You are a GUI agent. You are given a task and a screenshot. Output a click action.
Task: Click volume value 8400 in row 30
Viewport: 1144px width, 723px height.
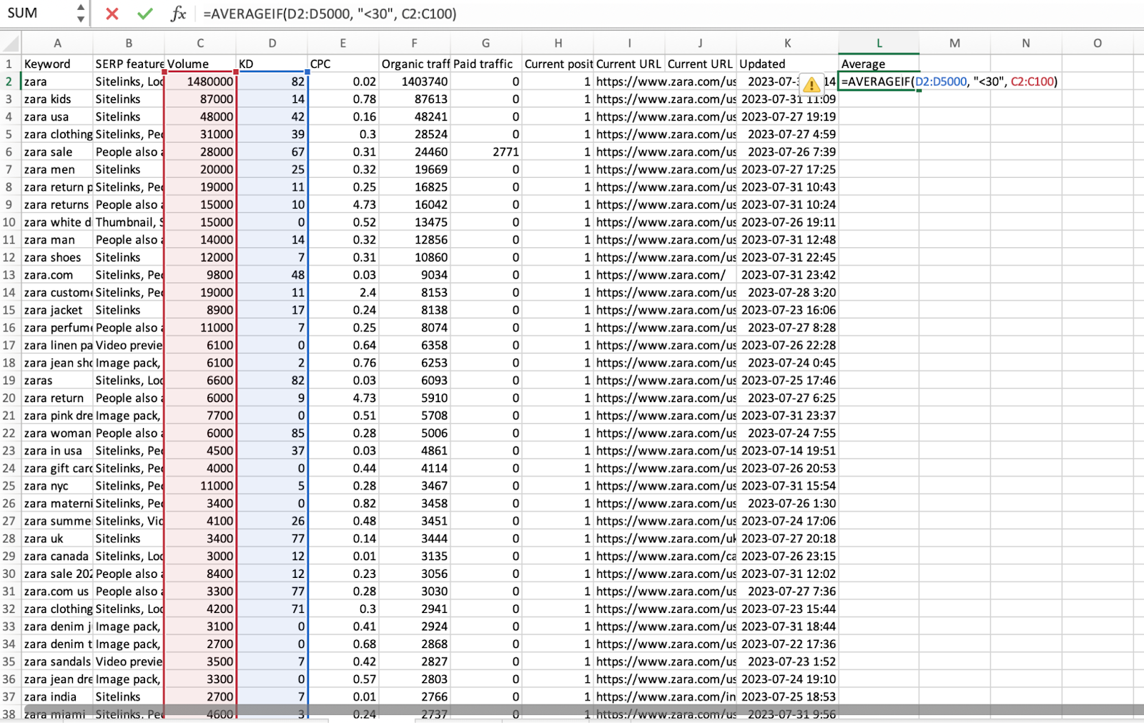coord(200,574)
